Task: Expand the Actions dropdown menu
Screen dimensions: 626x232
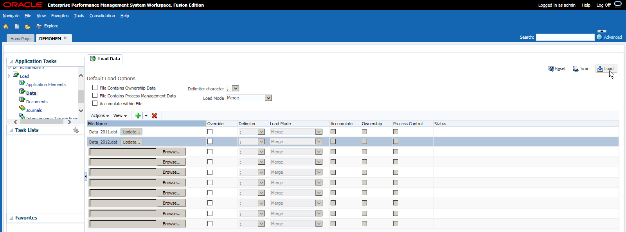Action: [x=100, y=115]
